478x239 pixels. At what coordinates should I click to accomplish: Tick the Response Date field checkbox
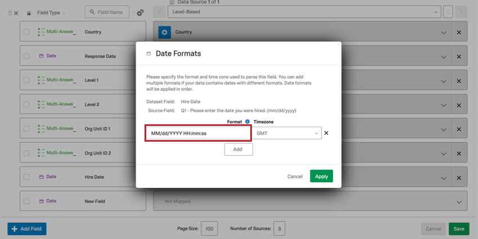[26, 56]
